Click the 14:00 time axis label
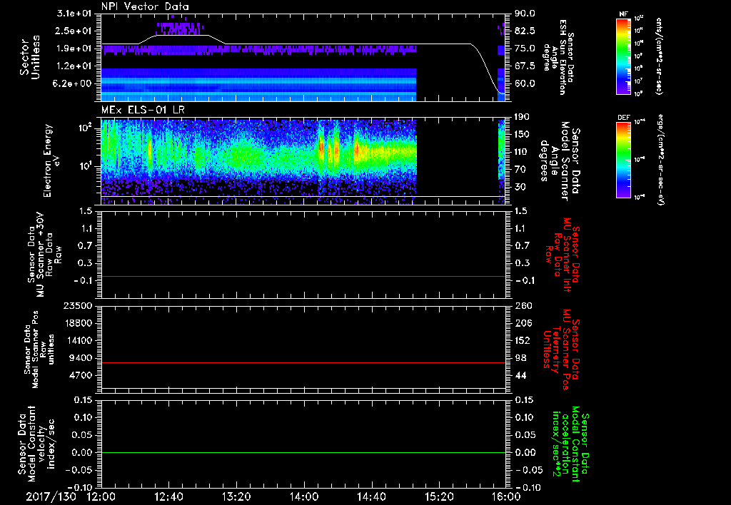Image resolution: width=731 pixels, height=505 pixels. pyautogui.click(x=303, y=496)
